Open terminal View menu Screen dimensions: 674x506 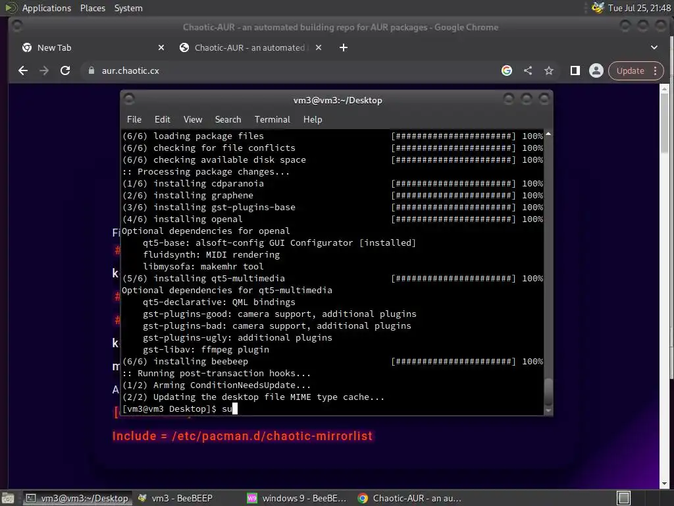click(193, 120)
